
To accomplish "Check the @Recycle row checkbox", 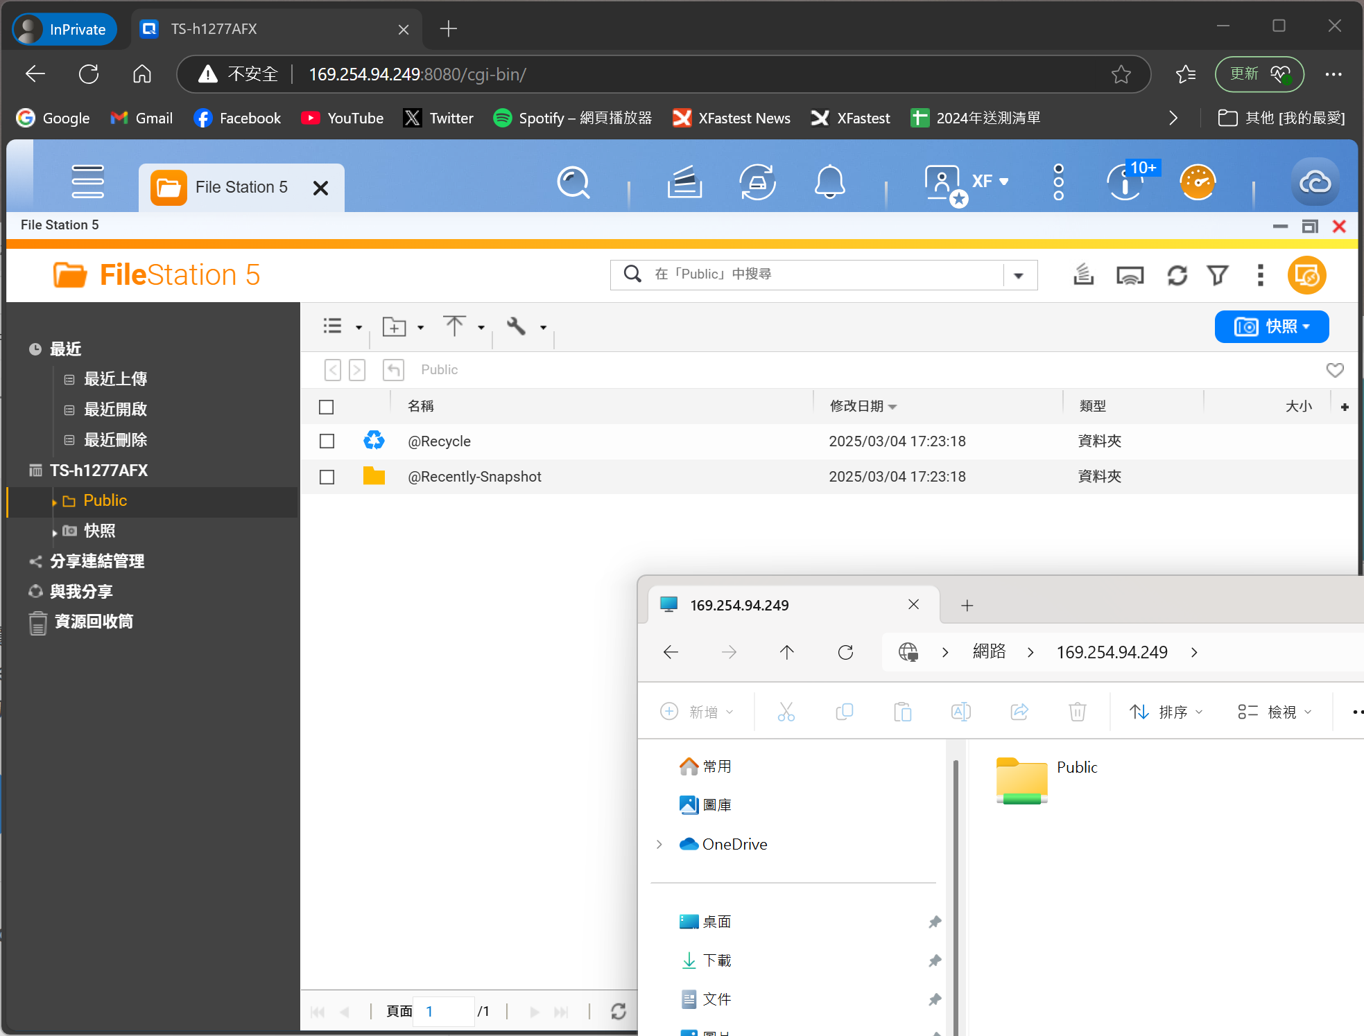I will [327, 441].
